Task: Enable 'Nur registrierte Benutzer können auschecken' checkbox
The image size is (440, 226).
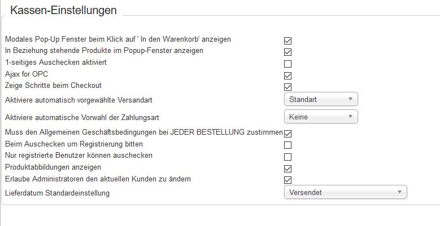Action: coord(287,157)
